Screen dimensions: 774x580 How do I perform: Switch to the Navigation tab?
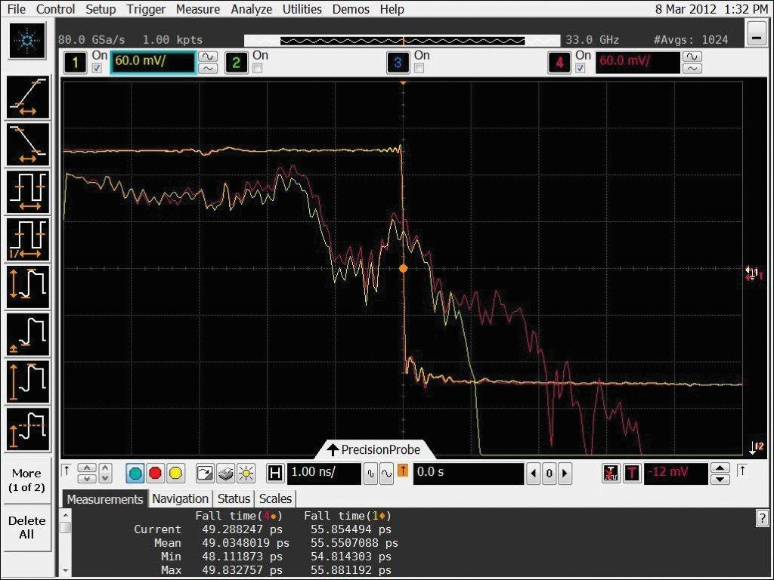(x=180, y=498)
